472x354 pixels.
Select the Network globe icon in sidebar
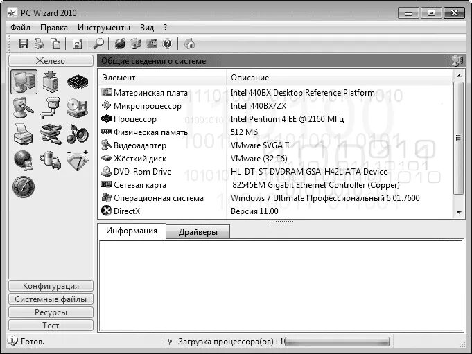24,160
